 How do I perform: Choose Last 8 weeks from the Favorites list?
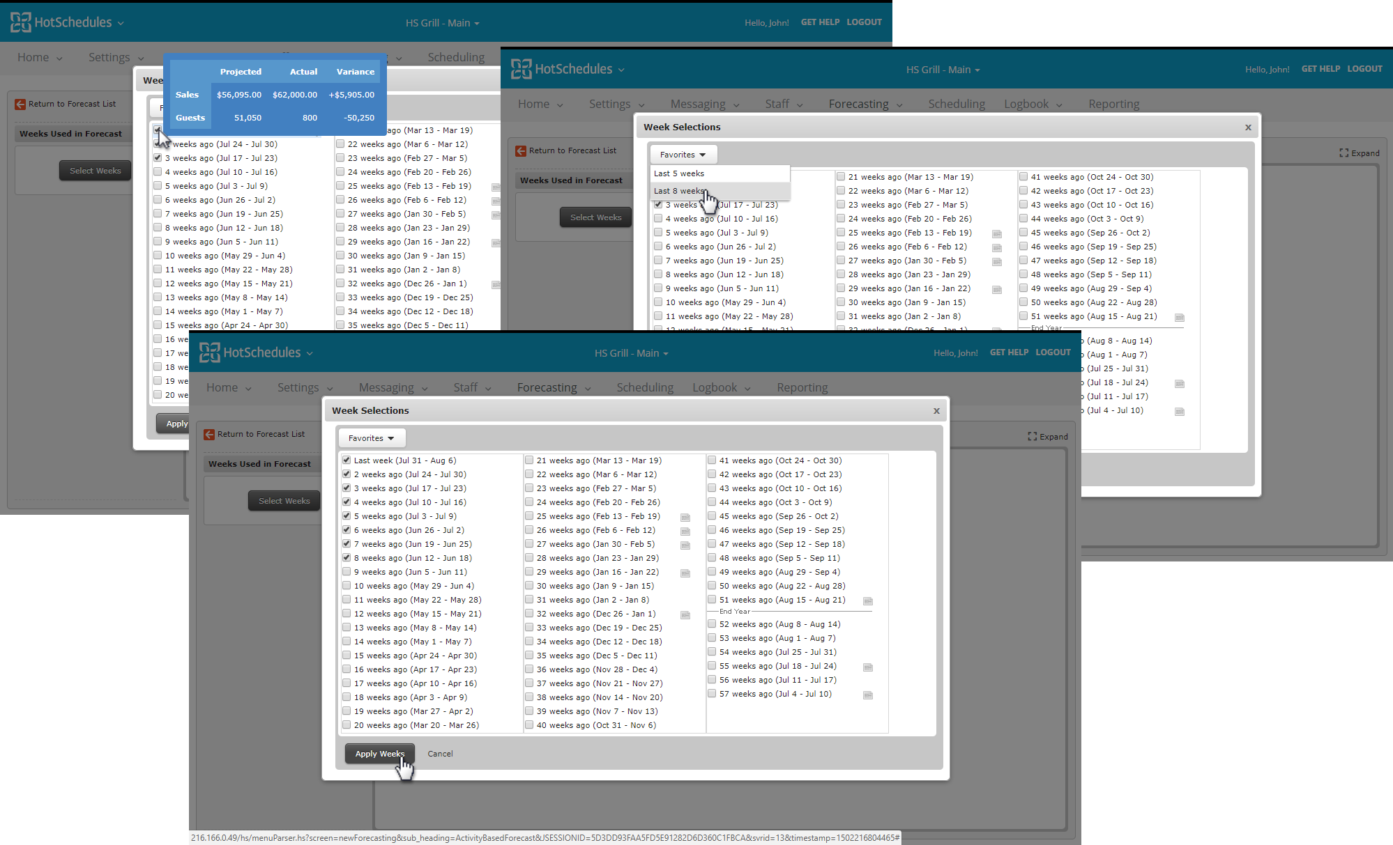click(x=720, y=191)
